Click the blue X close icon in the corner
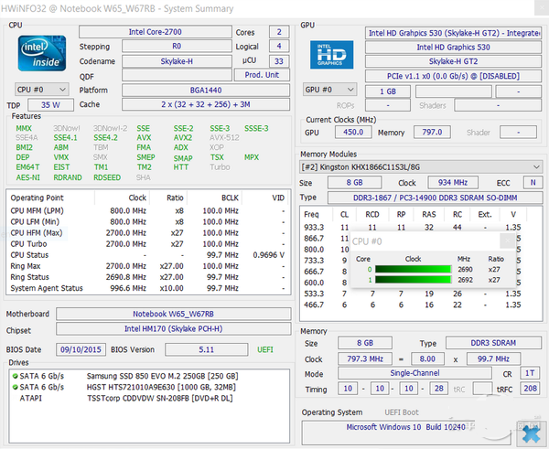 (x=531, y=434)
